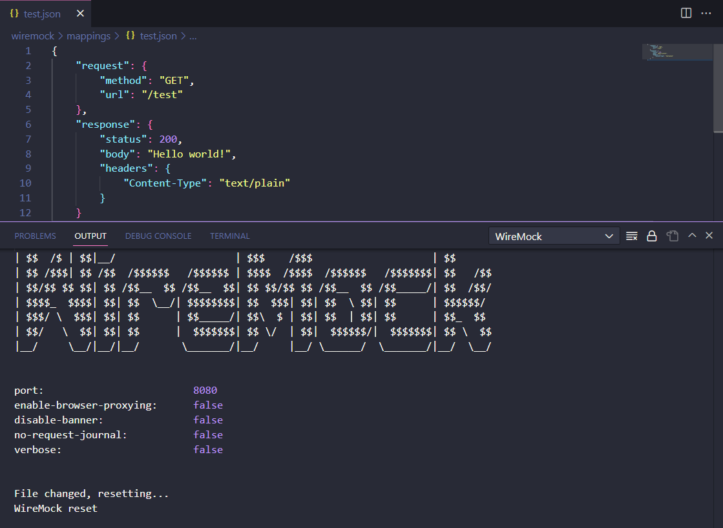Open the WireMock output channel dropdown

click(x=554, y=236)
